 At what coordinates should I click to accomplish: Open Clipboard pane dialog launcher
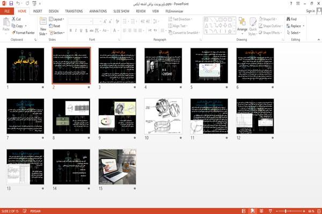click(x=35, y=40)
